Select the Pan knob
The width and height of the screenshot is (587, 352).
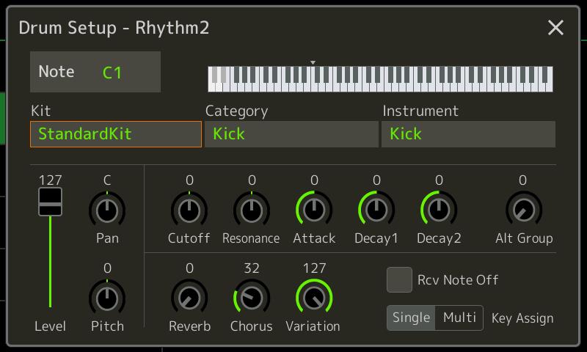coord(107,210)
